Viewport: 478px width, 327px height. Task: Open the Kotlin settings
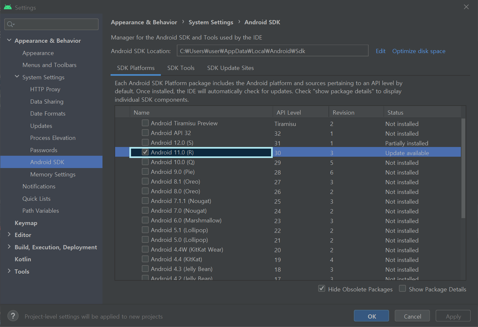pos(23,259)
